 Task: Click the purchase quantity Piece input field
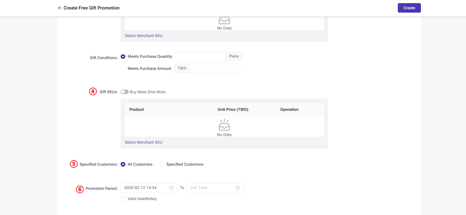point(200,56)
